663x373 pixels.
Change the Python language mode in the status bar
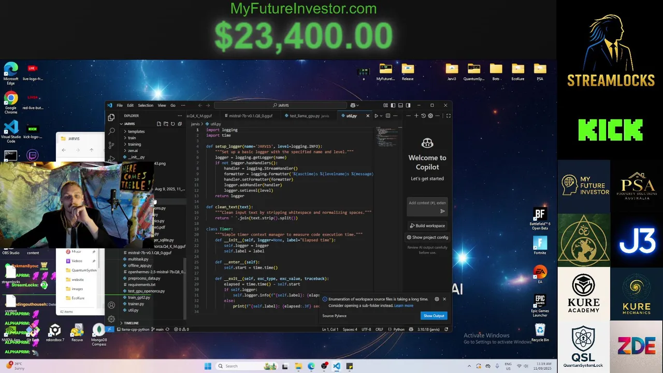point(398,329)
